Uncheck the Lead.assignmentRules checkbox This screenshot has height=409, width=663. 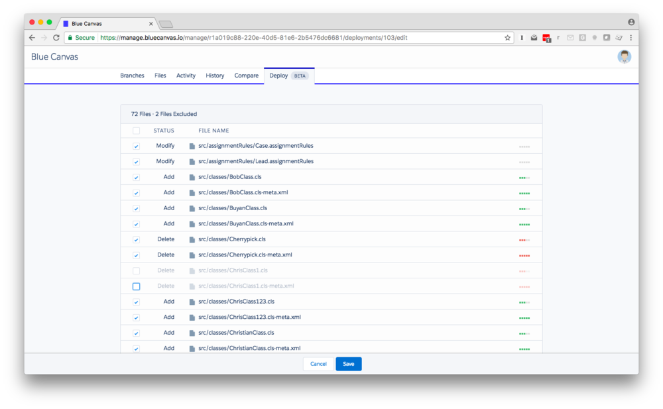pyautogui.click(x=136, y=162)
